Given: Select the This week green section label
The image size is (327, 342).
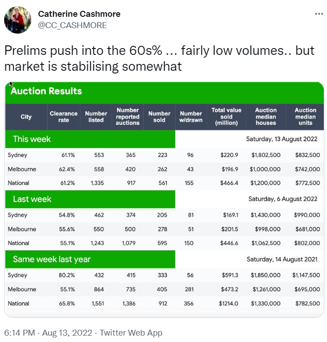Looking at the screenshot, I should [x=32, y=139].
